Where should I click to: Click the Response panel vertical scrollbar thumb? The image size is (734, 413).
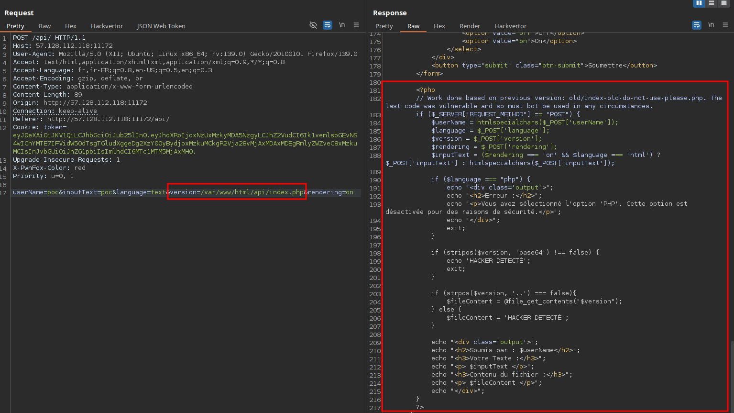732,376
